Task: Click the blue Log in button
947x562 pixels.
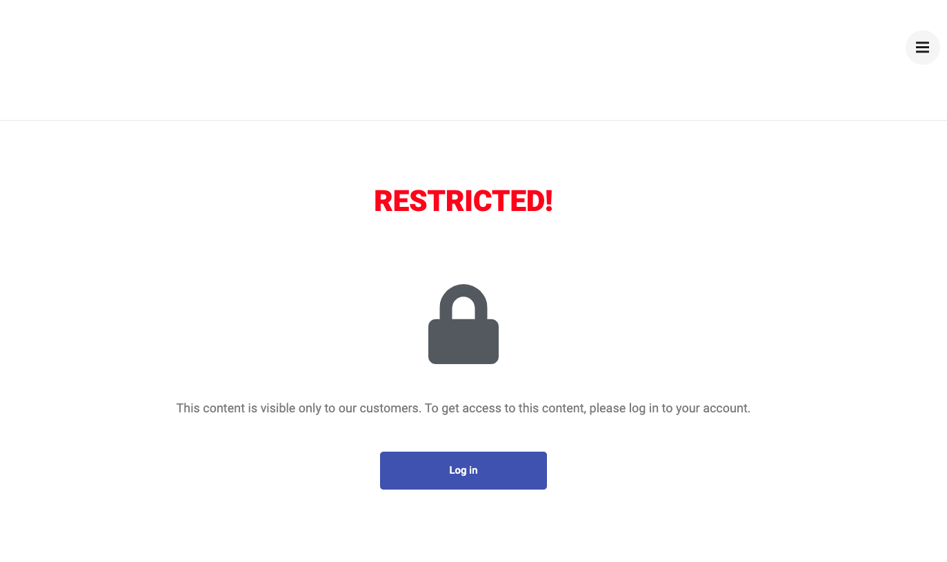Action: [x=463, y=470]
